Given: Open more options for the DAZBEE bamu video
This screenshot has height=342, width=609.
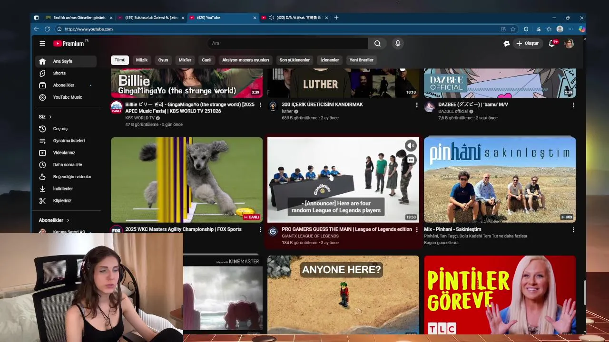Looking at the screenshot, I should tap(573, 105).
